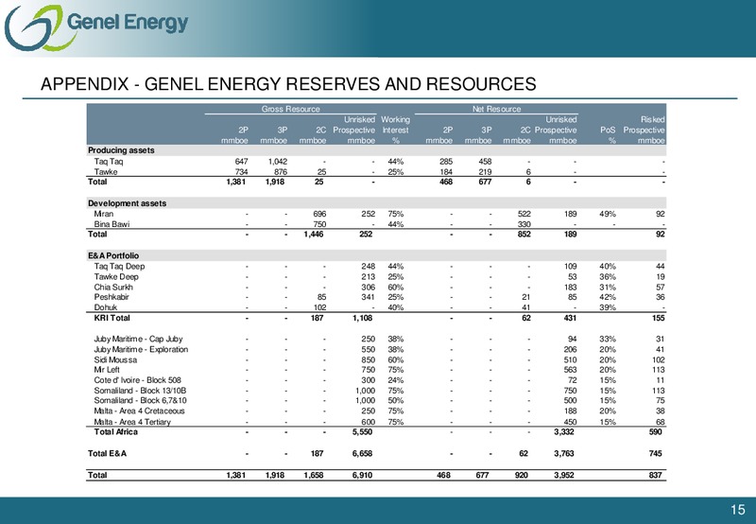The height and width of the screenshot is (524, 756).
Task: Click Total Africa net prospective value 3,332
Action: (x=563, y=432)
